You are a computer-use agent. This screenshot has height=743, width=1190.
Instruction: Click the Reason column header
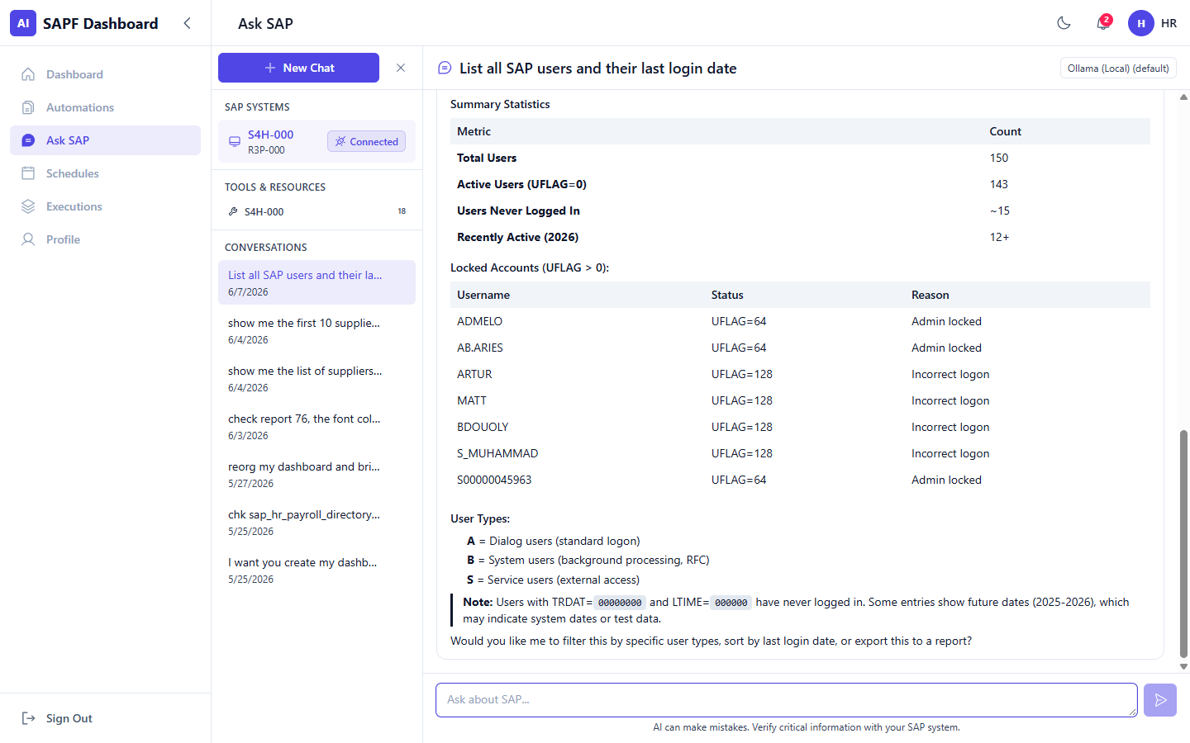pyautogui.click(x=931, y=295)
